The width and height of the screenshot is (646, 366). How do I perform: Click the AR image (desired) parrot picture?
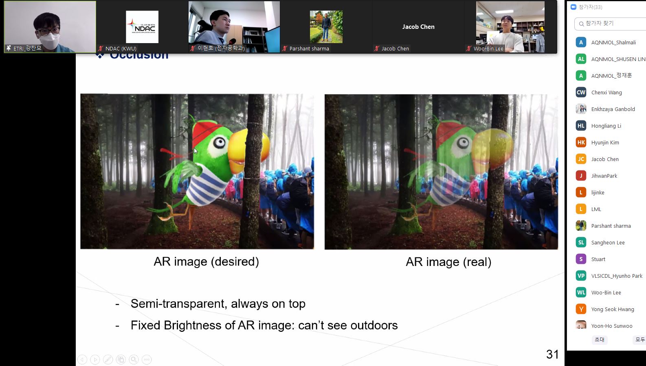[x=197, y=172]
